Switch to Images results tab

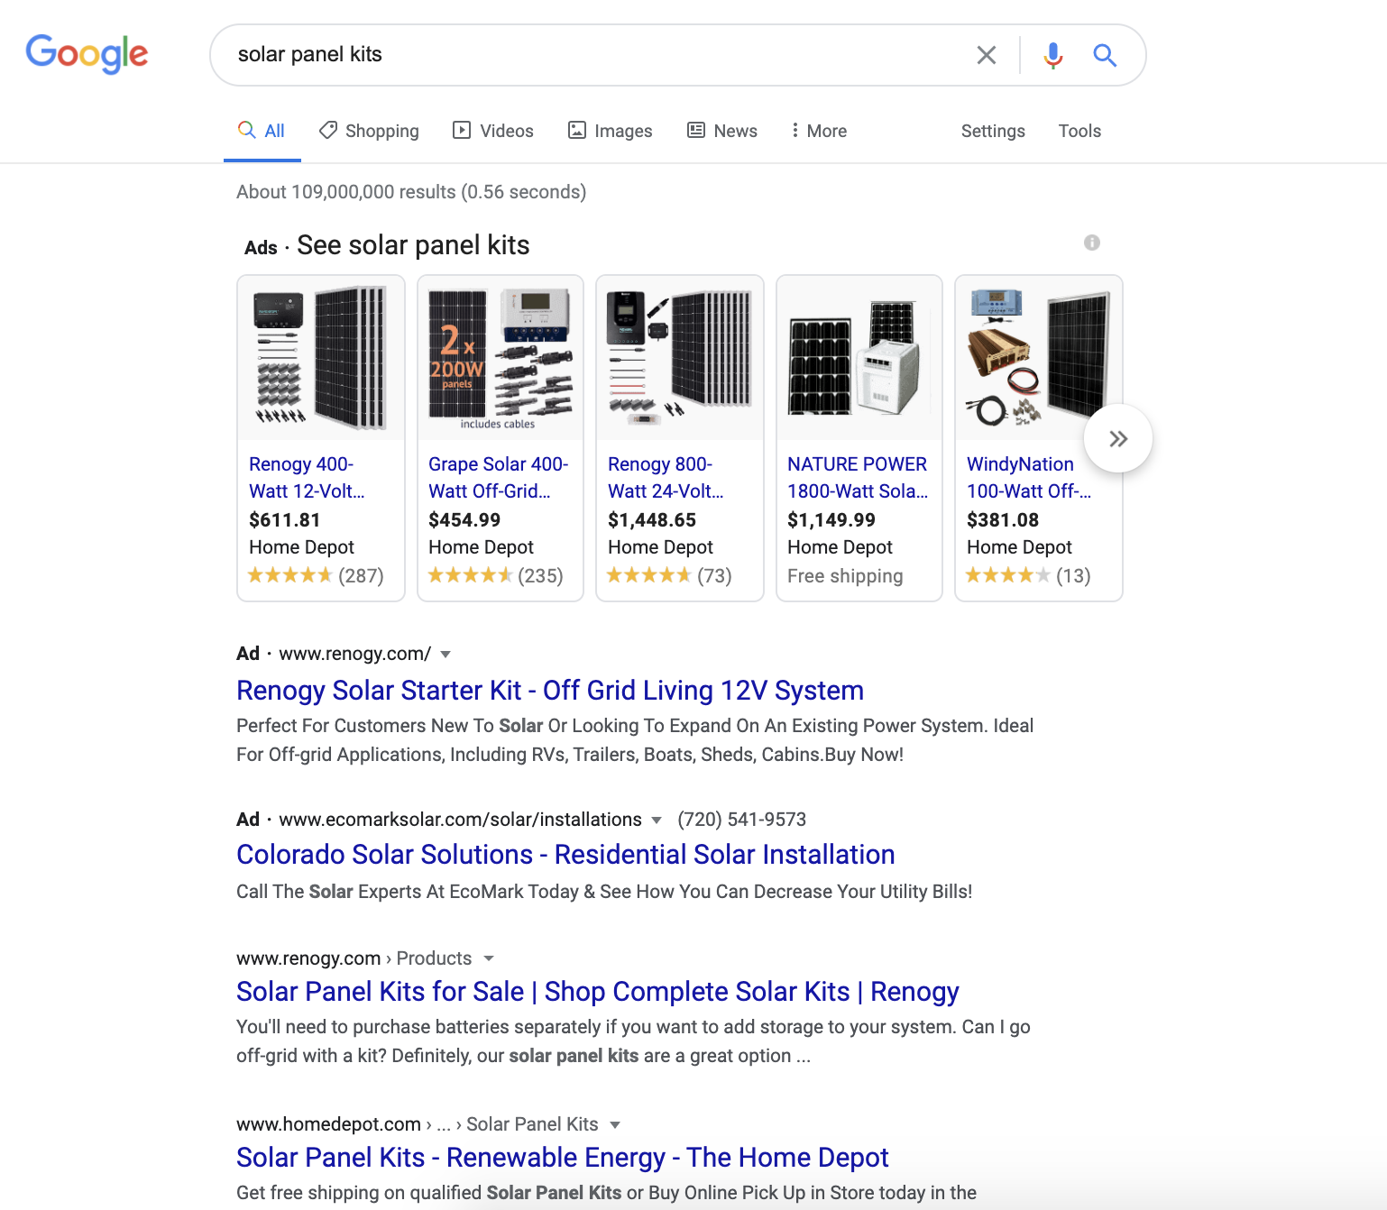pyautogui.click(x=611, y=131)
